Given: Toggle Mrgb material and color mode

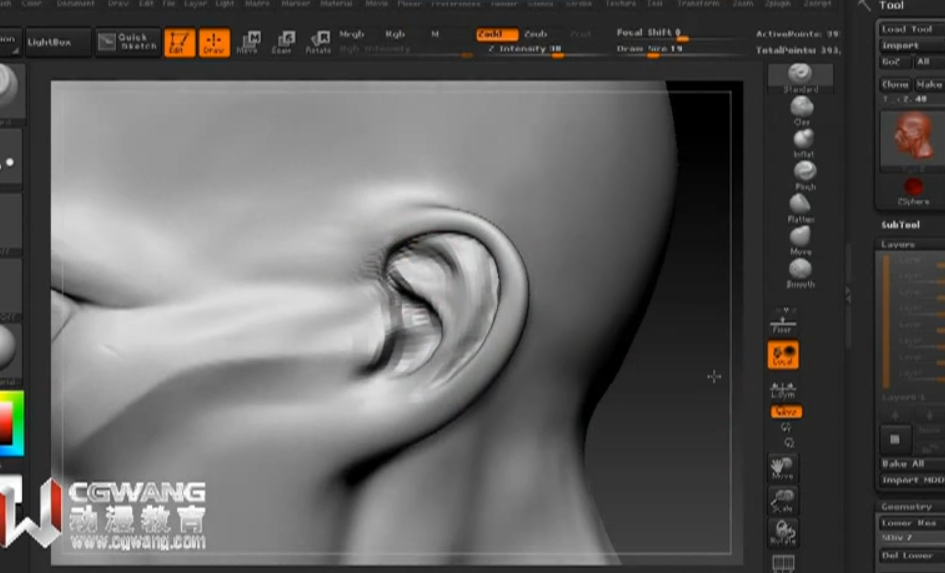Looking at the screenshot, I should click(352, 34).
